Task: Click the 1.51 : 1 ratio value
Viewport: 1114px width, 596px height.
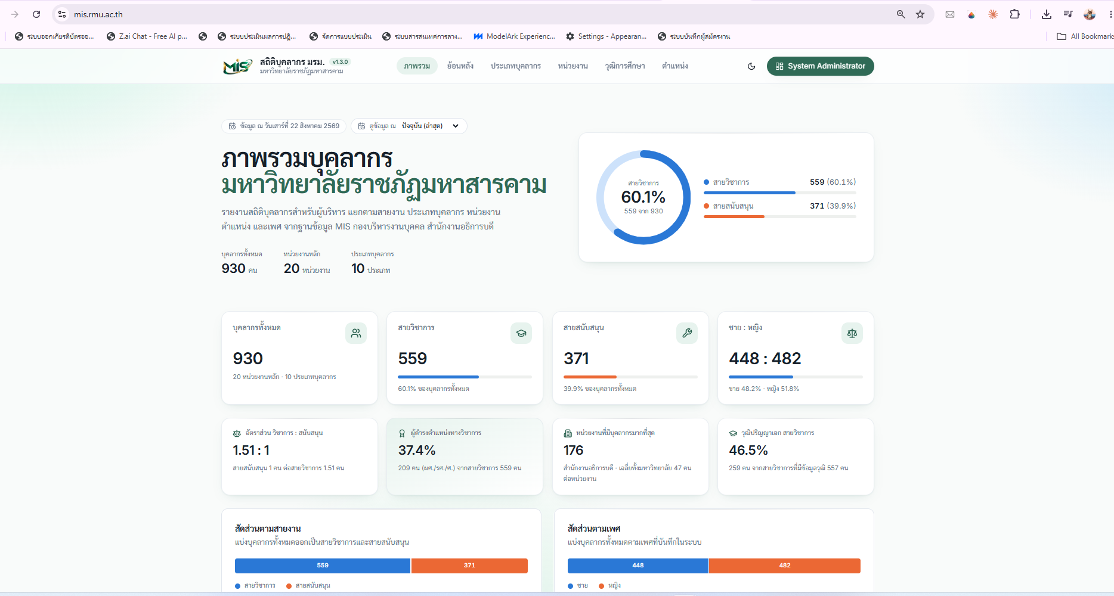Action: pos(251,451)
